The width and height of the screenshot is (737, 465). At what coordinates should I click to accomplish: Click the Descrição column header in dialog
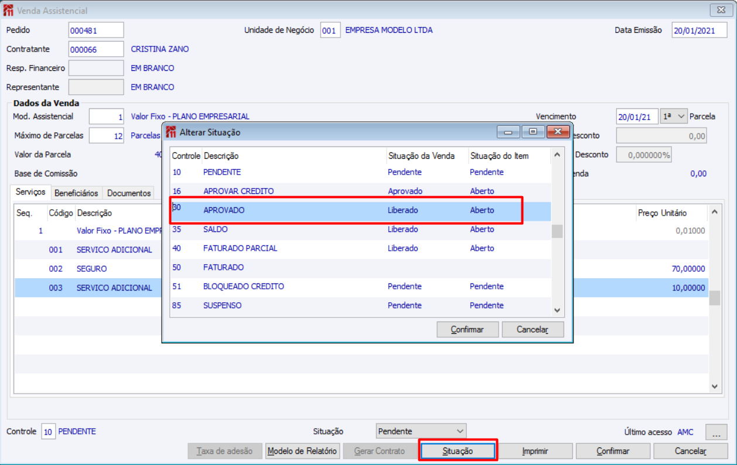pyautogui.click(x=221, y=156)
